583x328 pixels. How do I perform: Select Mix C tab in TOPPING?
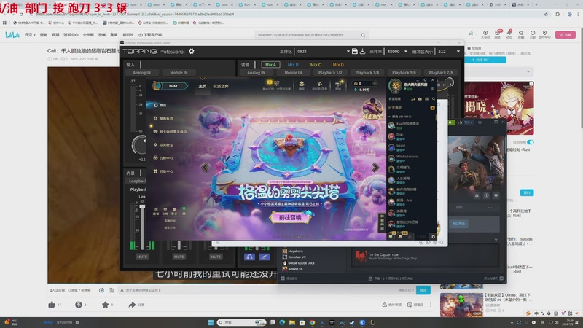(316, 65)
